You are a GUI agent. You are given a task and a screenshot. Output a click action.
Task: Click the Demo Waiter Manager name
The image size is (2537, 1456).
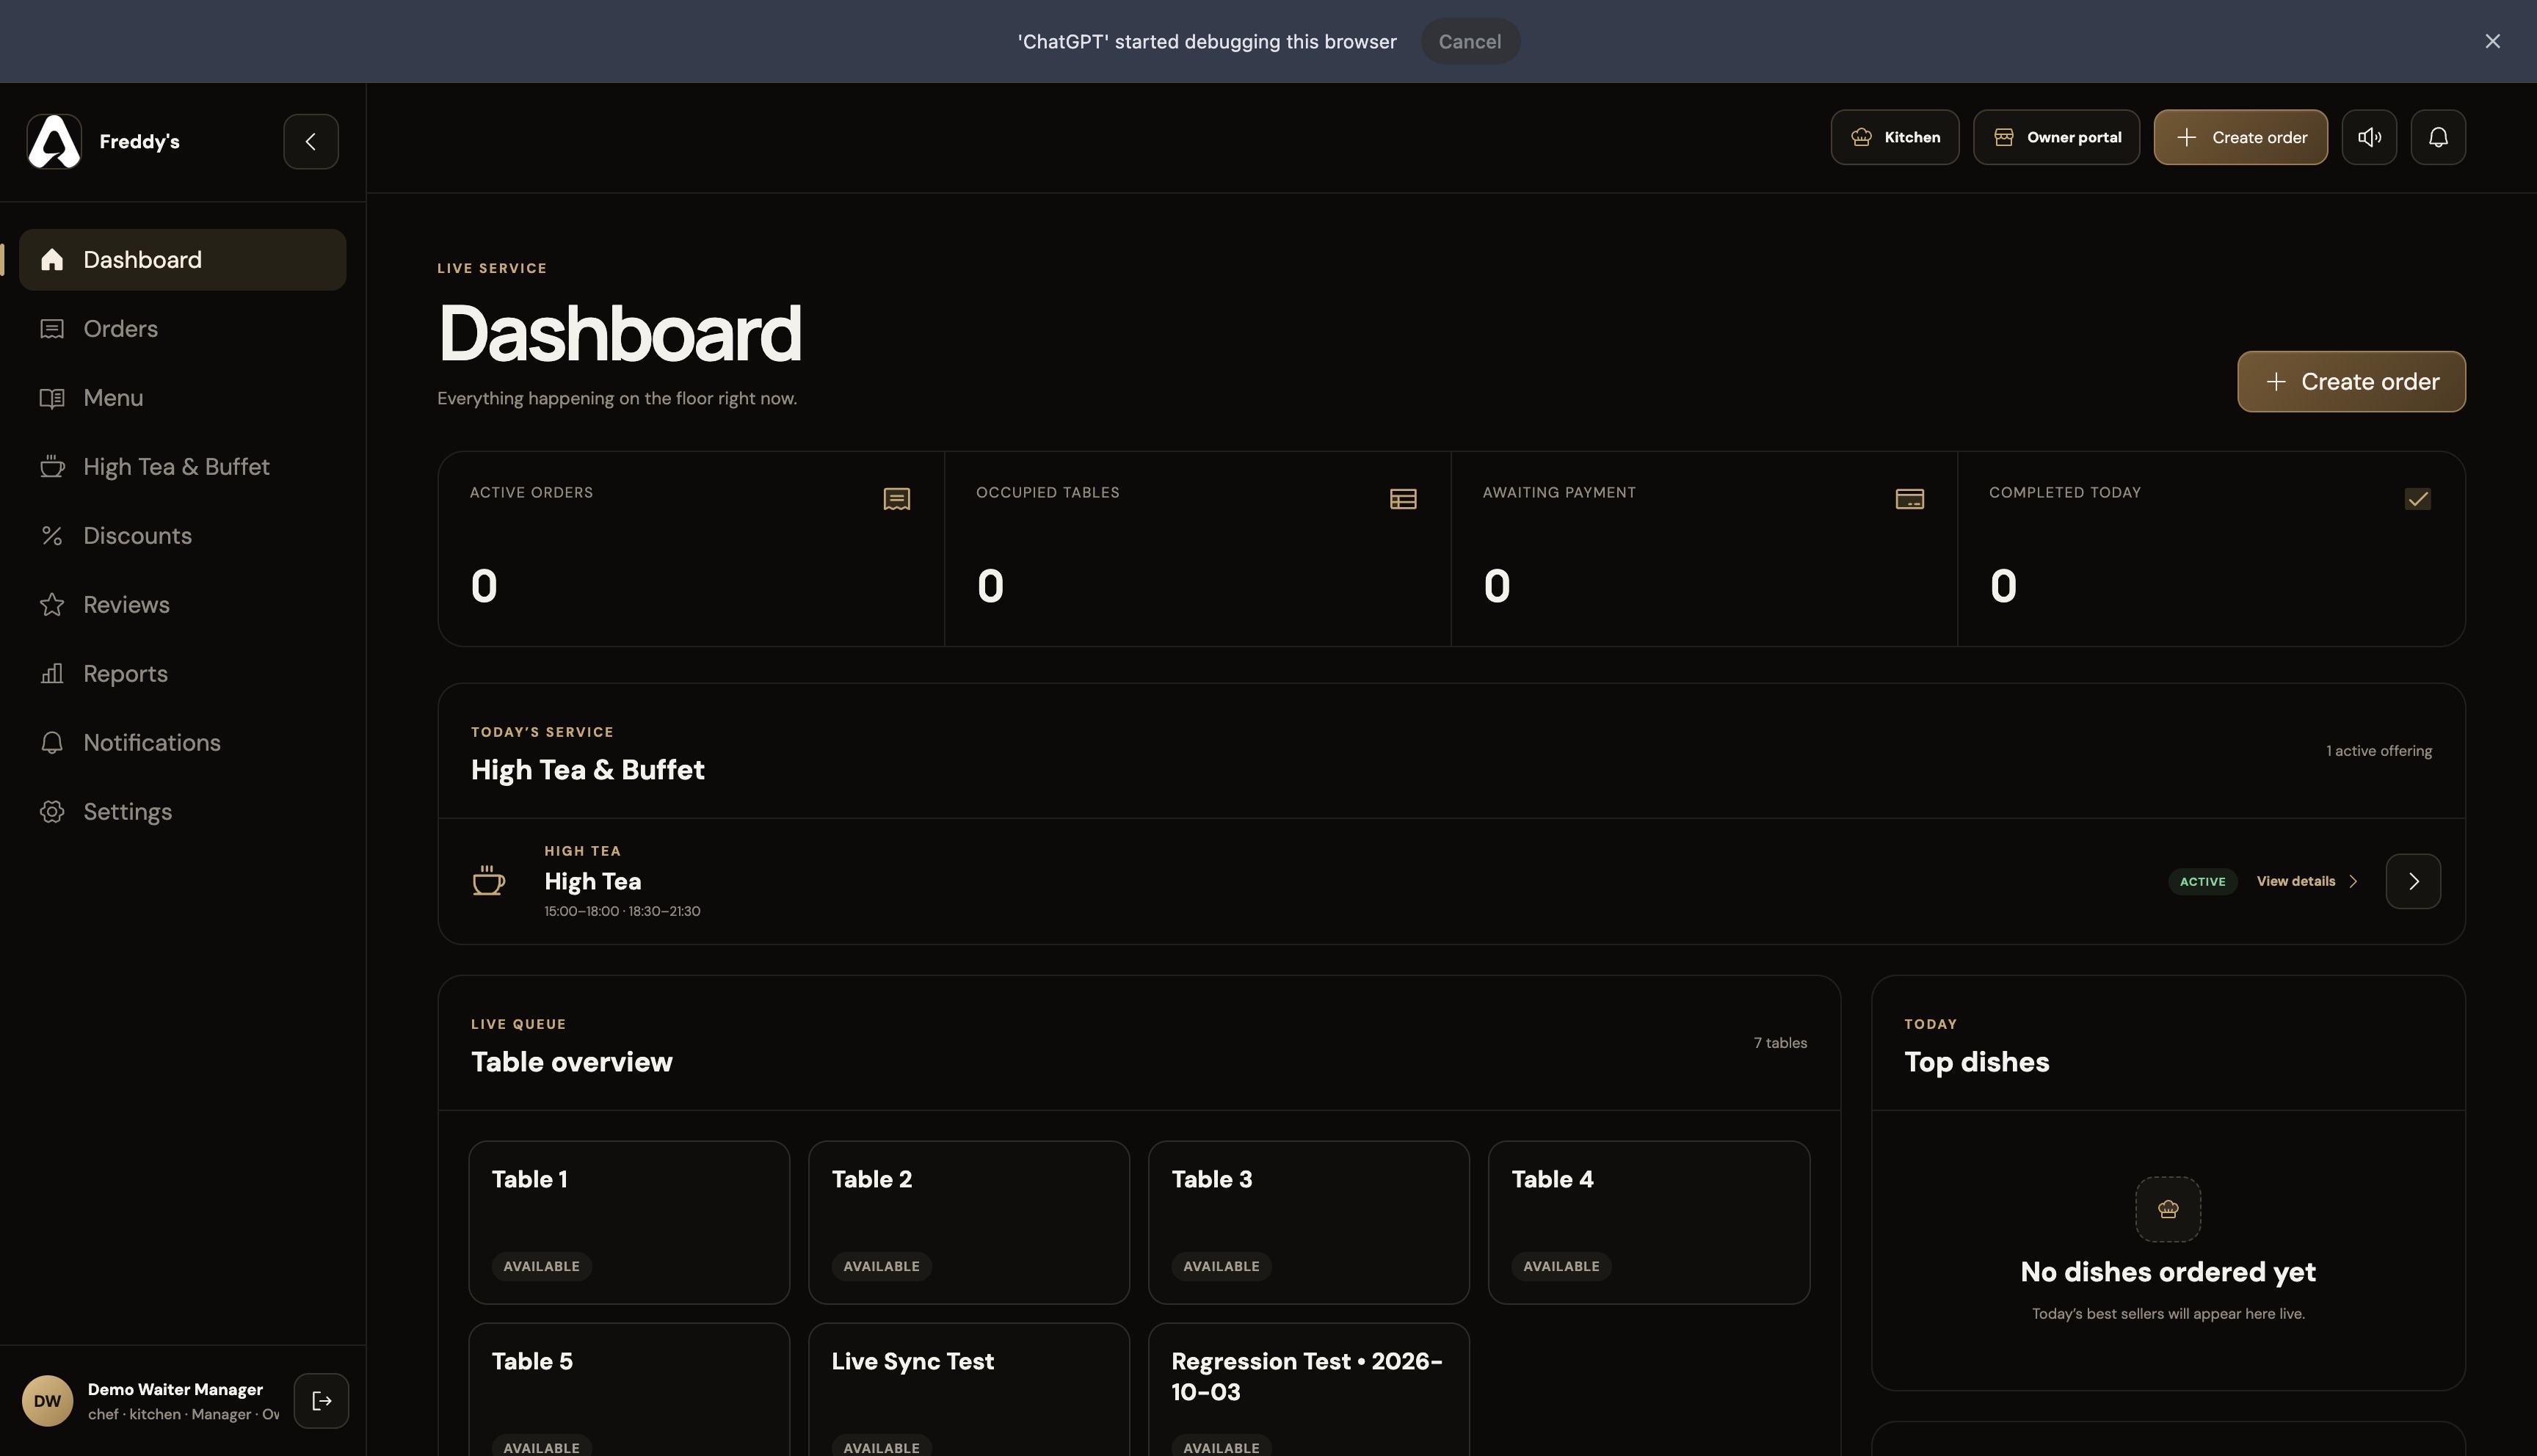coord(175,1389)
